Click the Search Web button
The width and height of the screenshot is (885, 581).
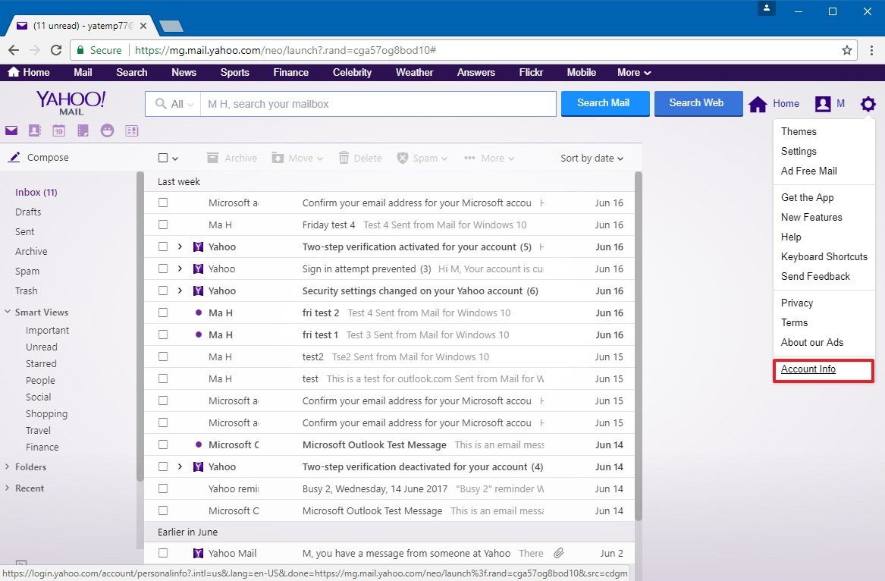click(698, 103)
